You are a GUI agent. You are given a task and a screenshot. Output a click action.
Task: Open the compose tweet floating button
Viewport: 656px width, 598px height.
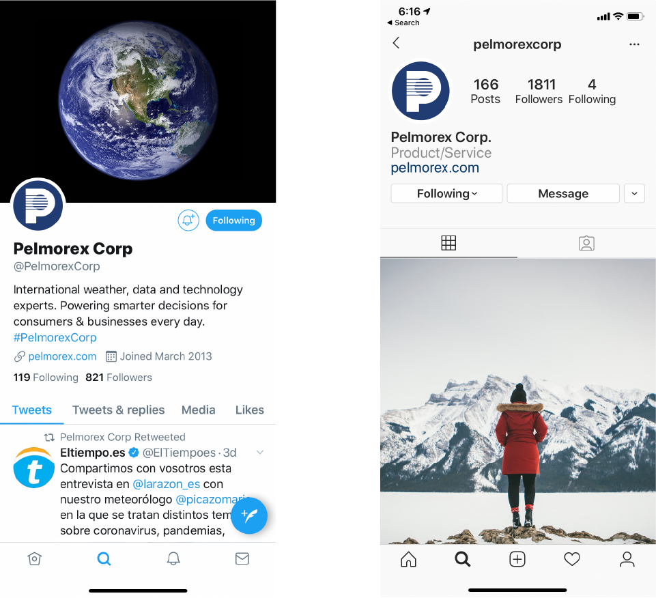click(x=249, y=515)
